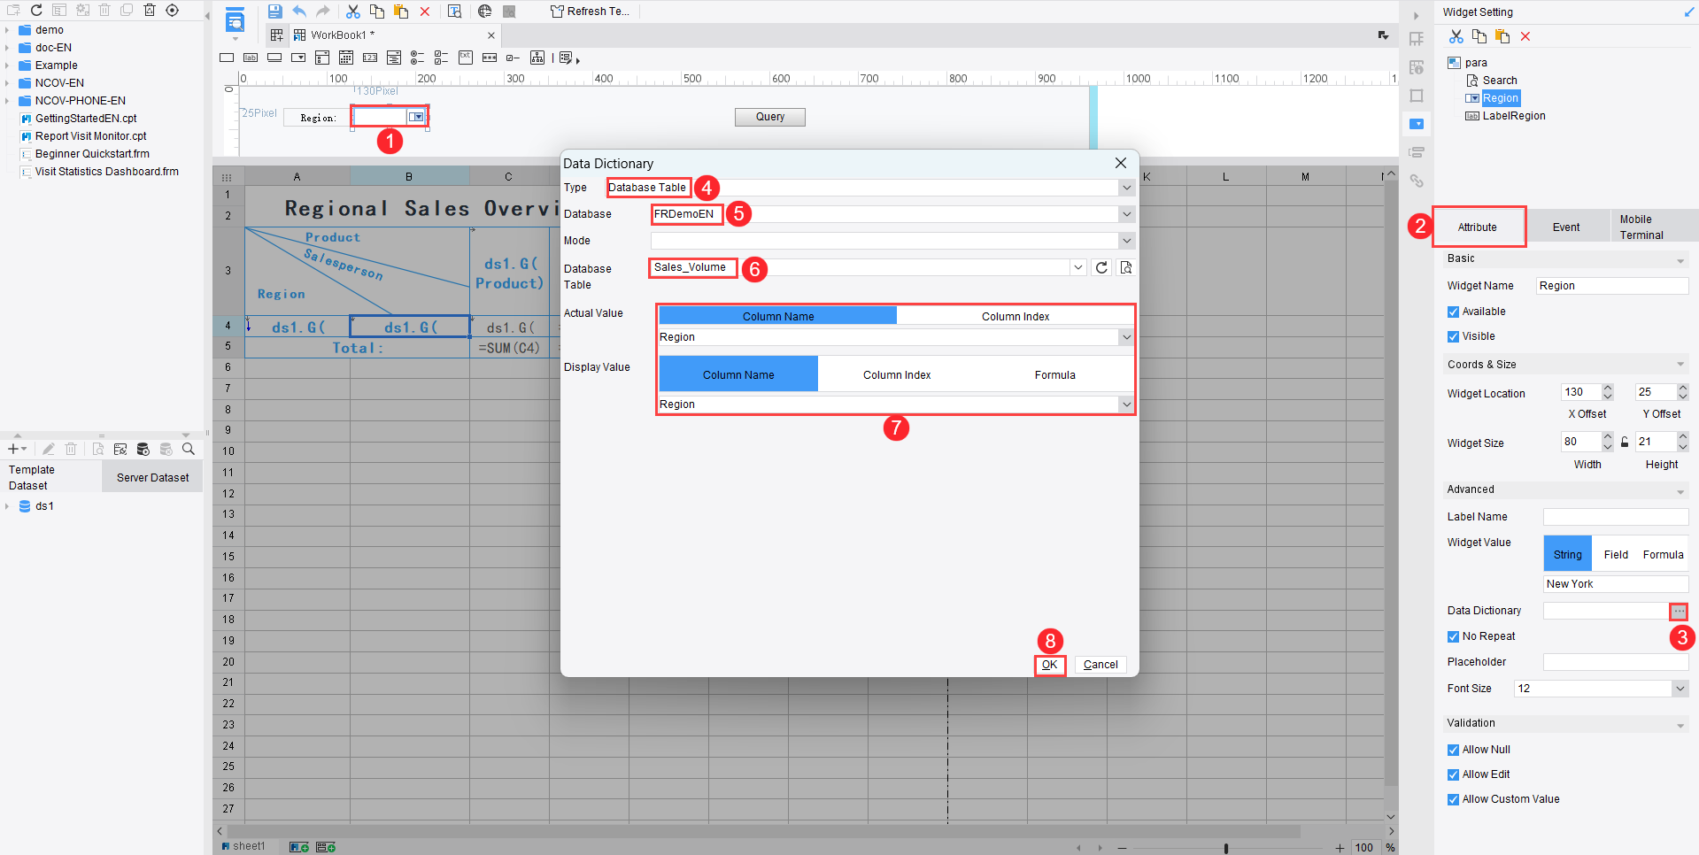Switch to the Event tab

1566,227
